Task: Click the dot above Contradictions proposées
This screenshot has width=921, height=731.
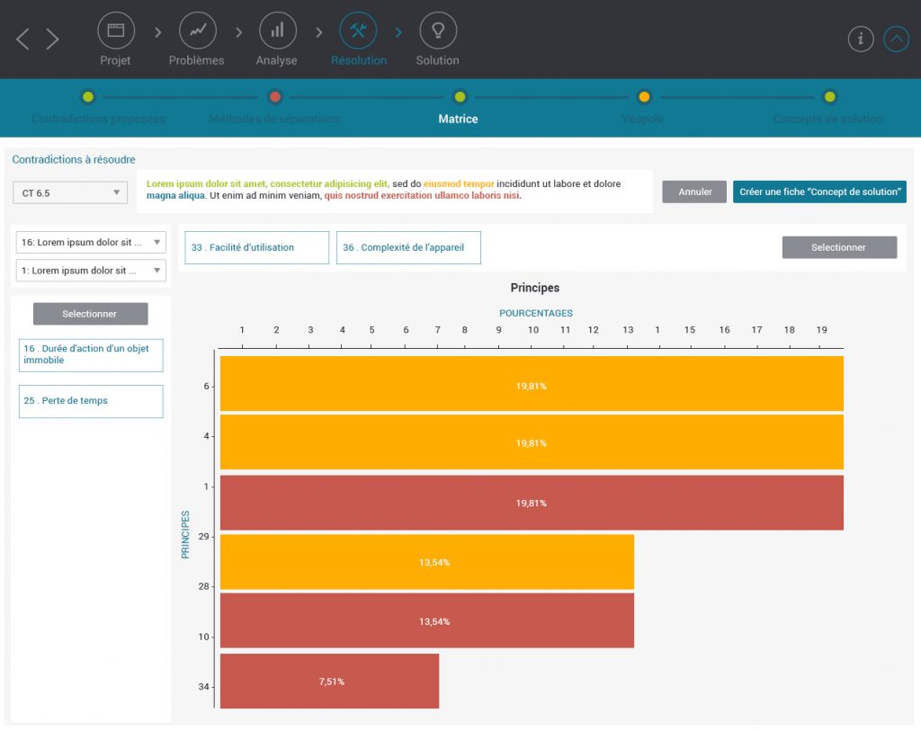Action: [x=88, y=97]
